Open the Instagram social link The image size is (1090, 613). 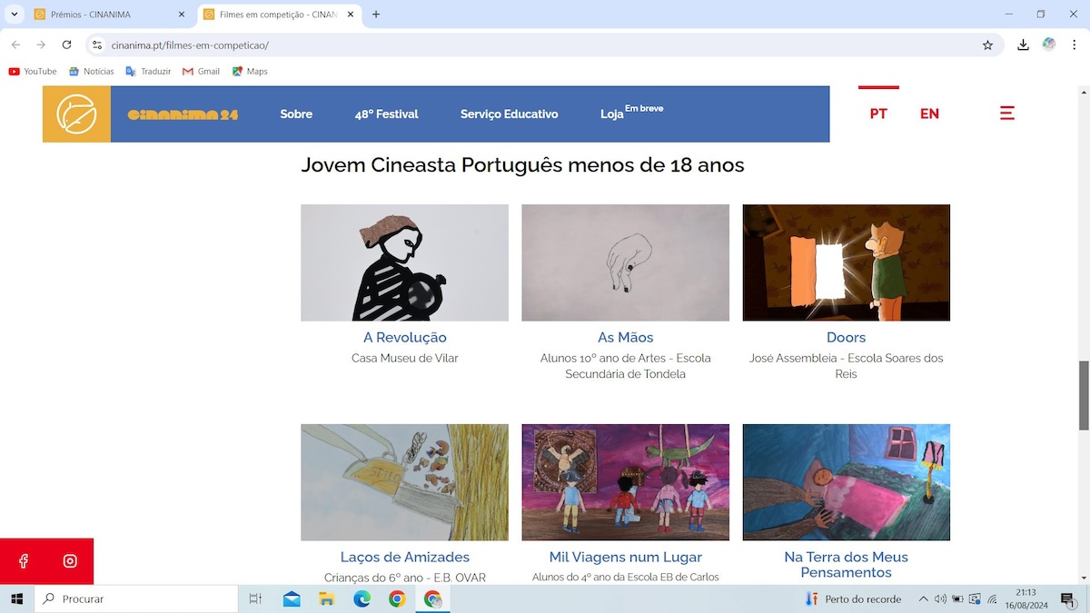coord(70,561)
